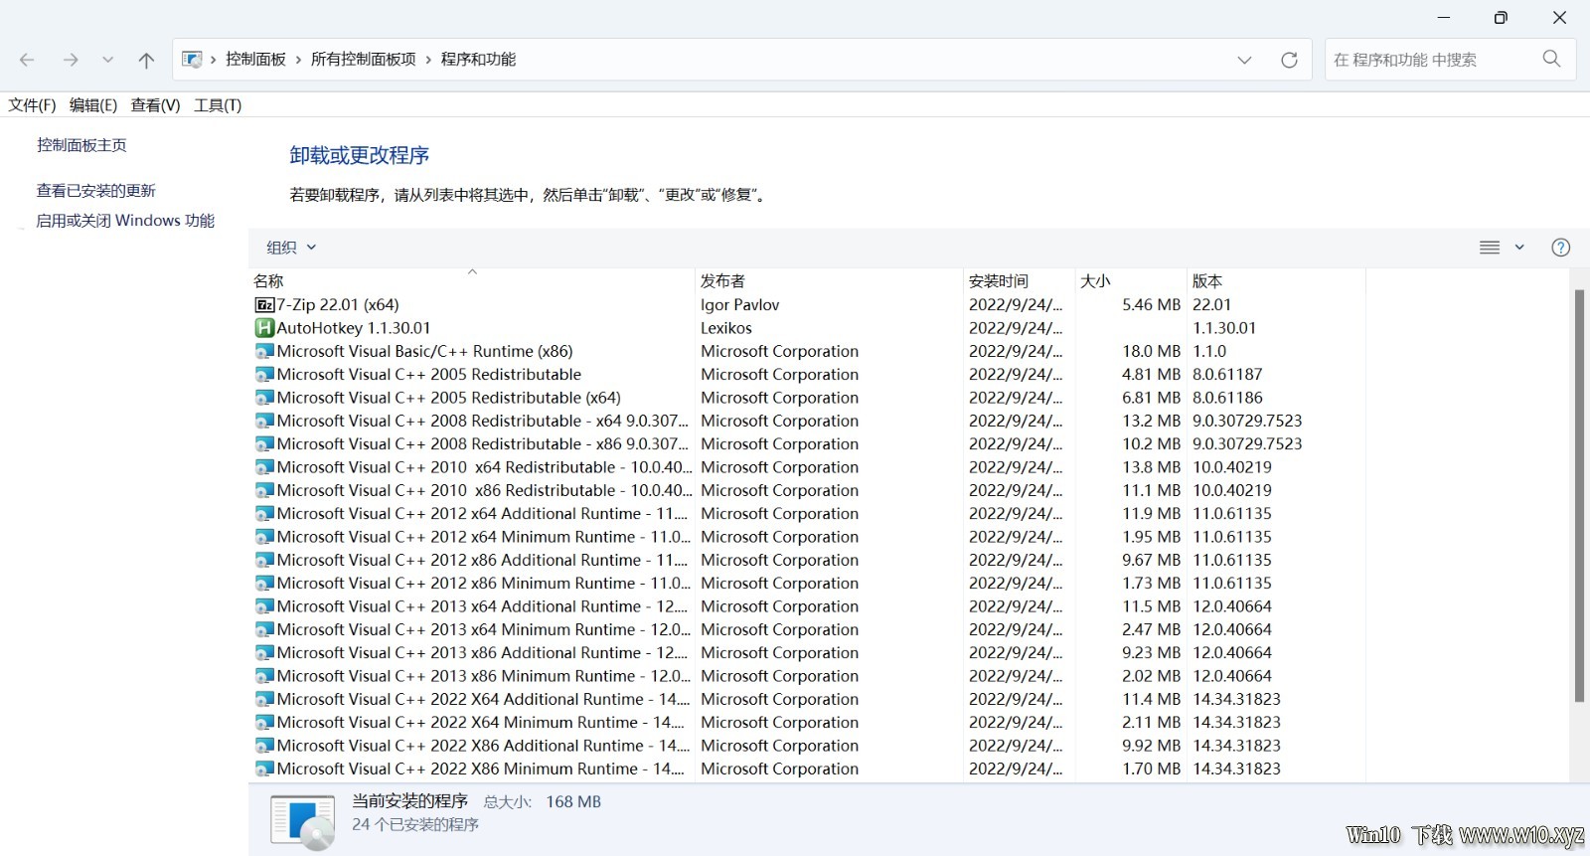Click 程序和功能 in the address breadcrumb

pos(479,60)
